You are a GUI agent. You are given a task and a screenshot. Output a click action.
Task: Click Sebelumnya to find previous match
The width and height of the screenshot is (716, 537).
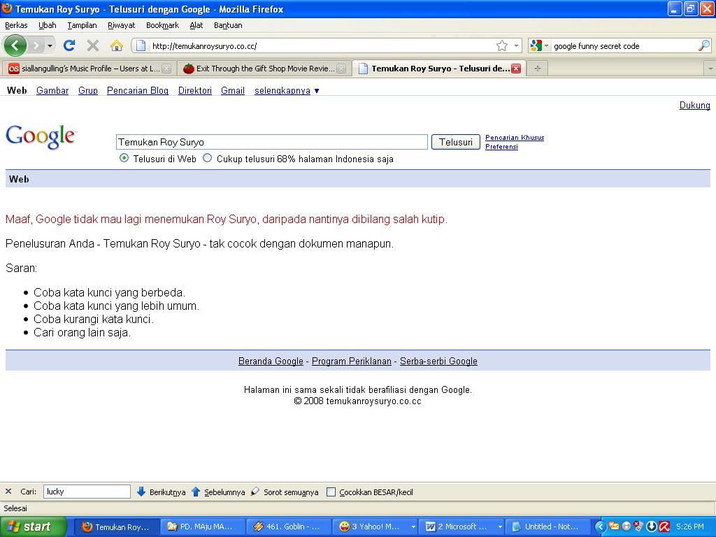218,492
